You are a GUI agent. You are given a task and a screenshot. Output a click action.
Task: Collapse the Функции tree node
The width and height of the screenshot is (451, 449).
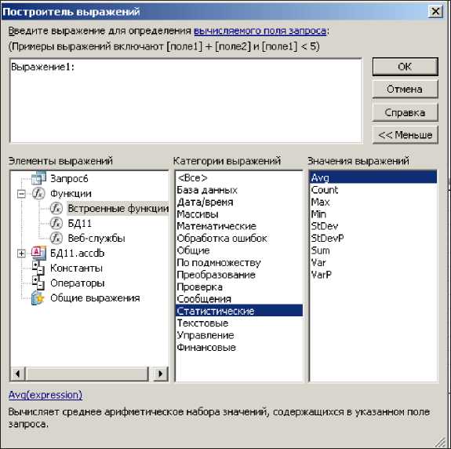tap(21, 194)
